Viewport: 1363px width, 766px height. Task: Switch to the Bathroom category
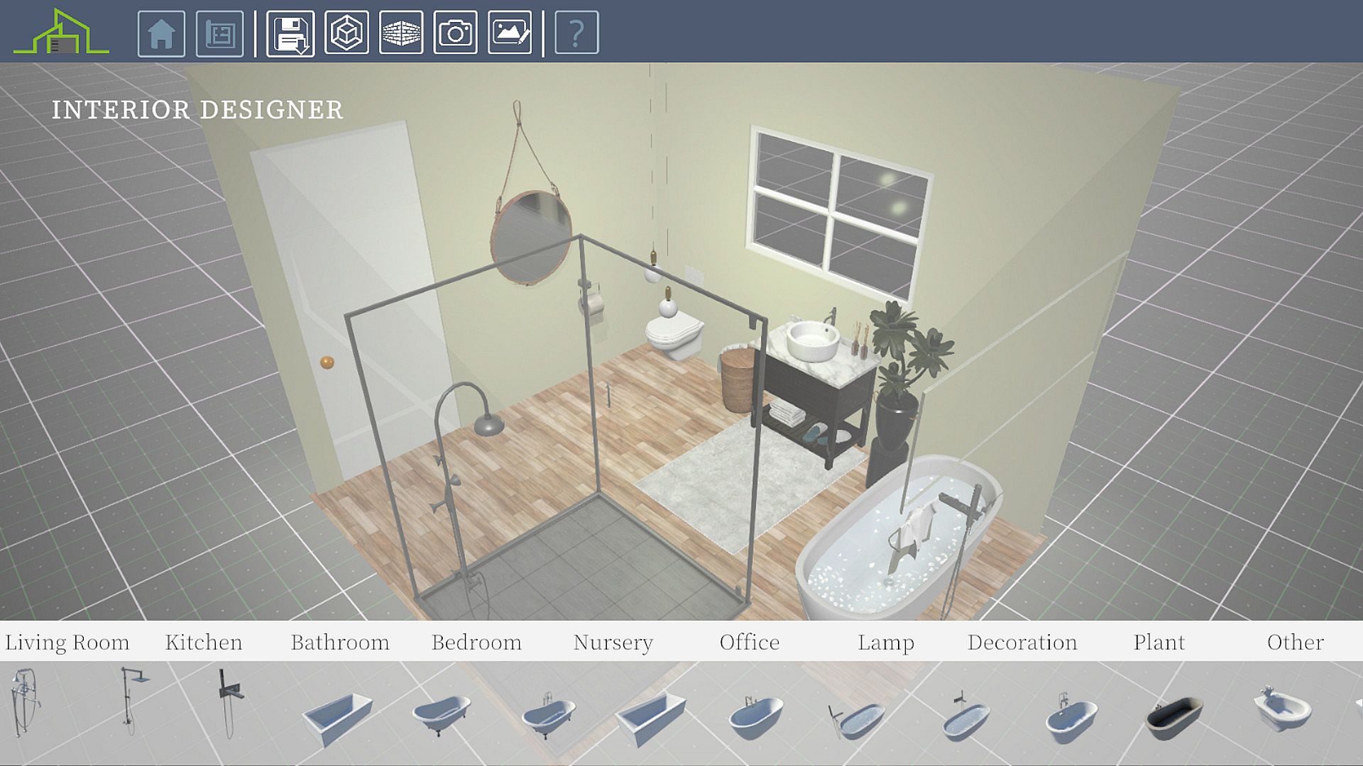coord(340,643)
